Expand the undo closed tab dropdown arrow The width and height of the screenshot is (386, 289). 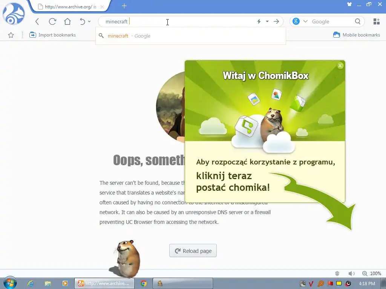pyautogui.click(x=89, y=21)
